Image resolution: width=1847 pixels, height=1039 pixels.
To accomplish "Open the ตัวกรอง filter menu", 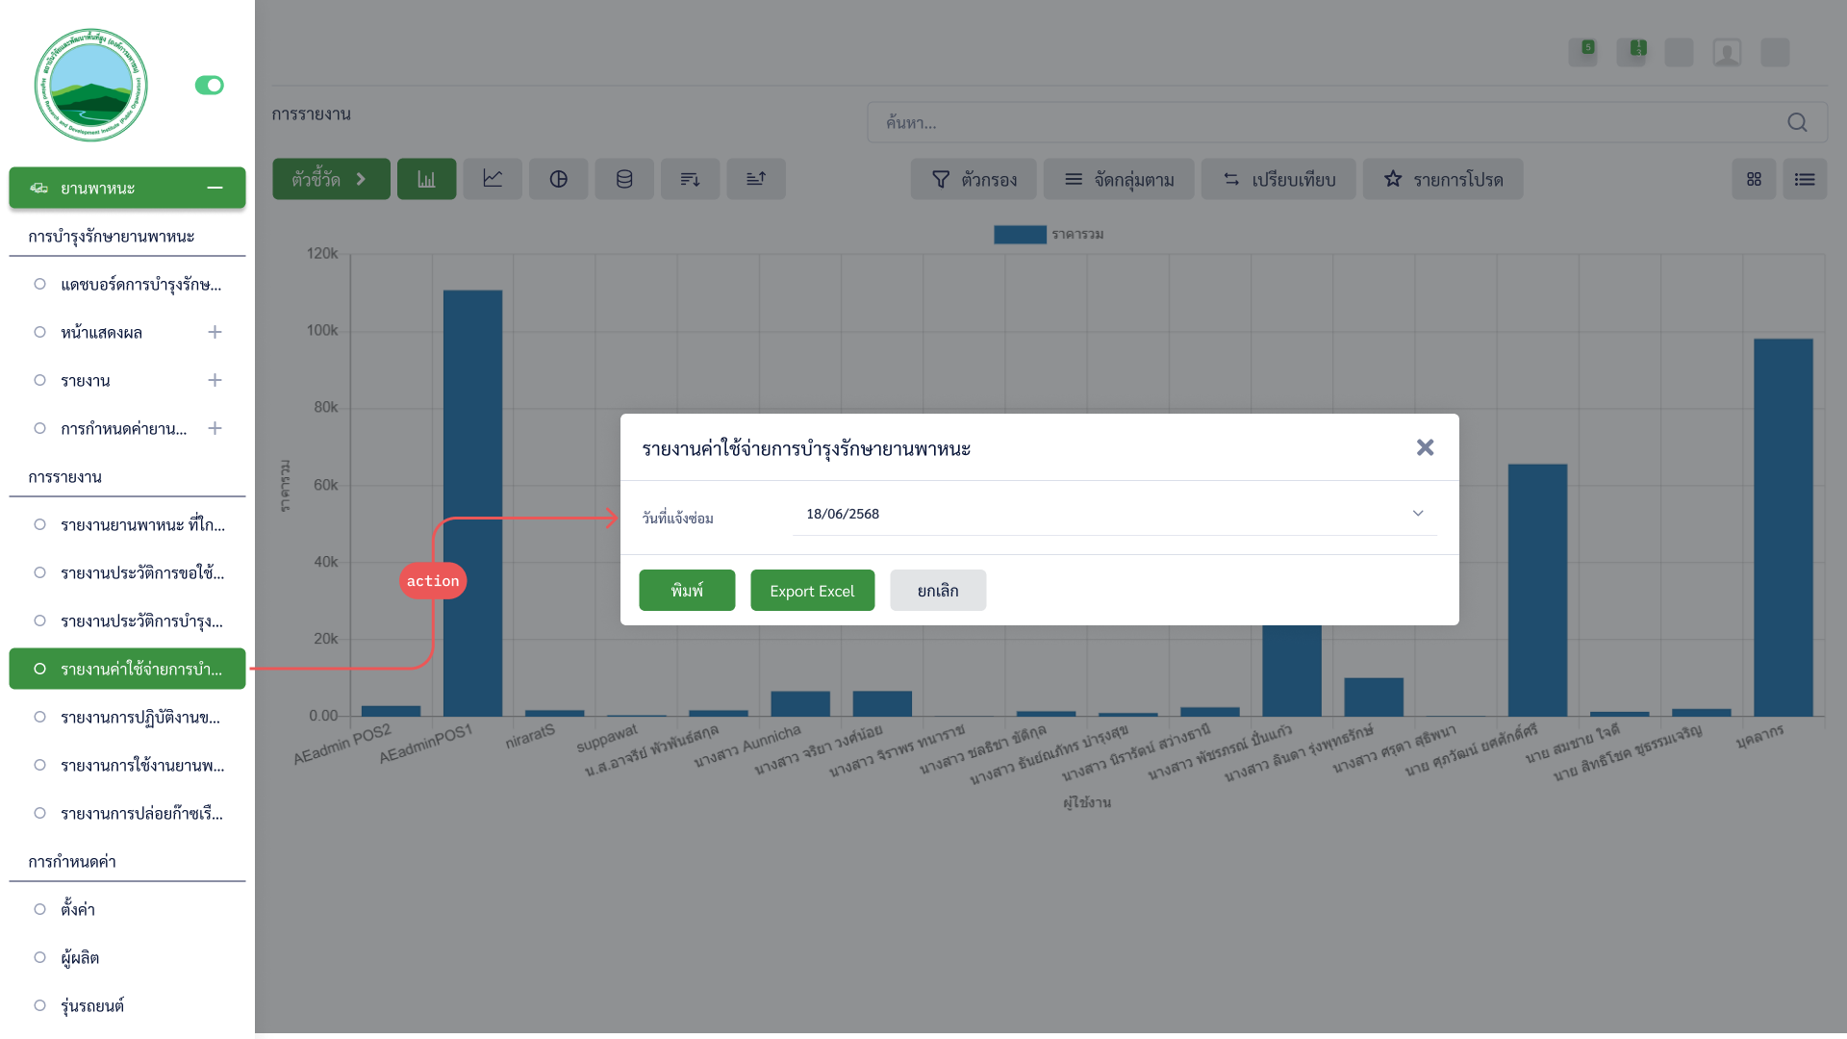I will (974, 179).
